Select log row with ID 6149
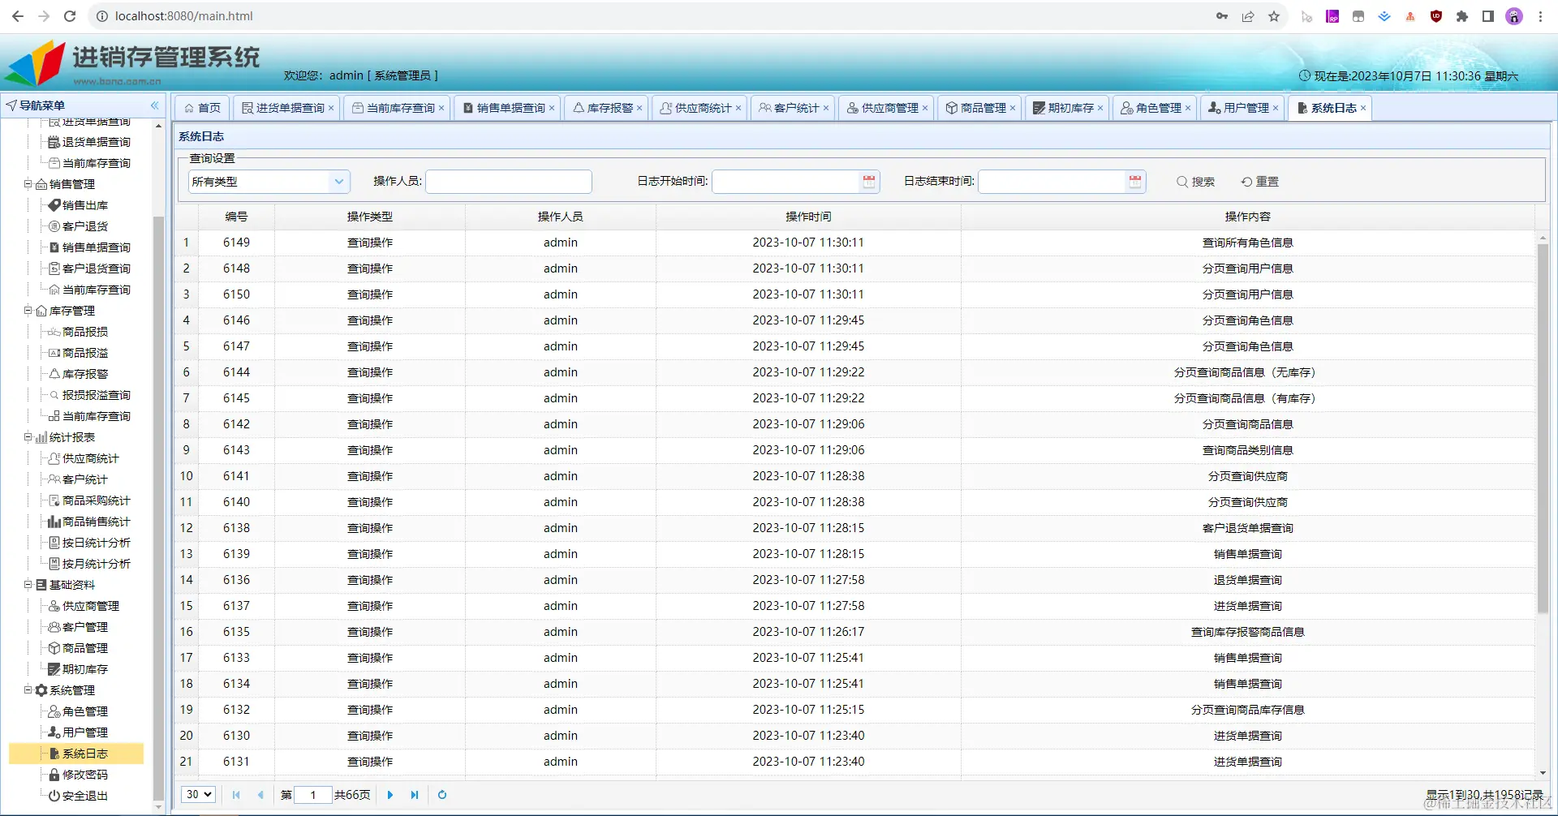Viewport: 1558px width, 816px height. (854, 243)
